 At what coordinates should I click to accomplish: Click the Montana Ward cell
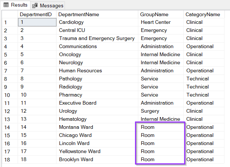(x=76, y=127)
